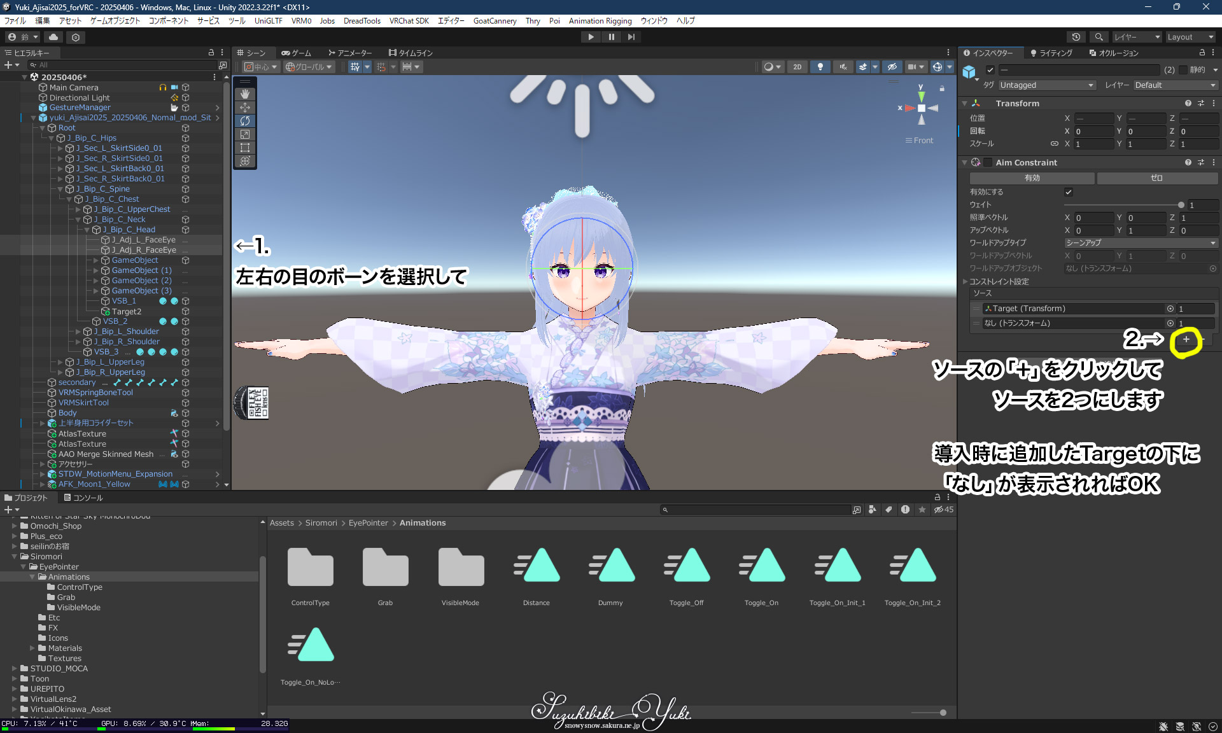Viewport: 1222px width, 733px height.
Task: Toggle the scale constrain proportions link
Action: coord(1054,144)
